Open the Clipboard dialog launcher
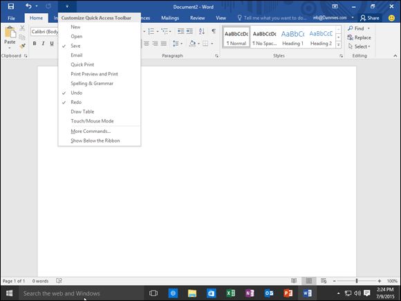The height and width of the screenshot is (301, 401). tap(26, 55)
